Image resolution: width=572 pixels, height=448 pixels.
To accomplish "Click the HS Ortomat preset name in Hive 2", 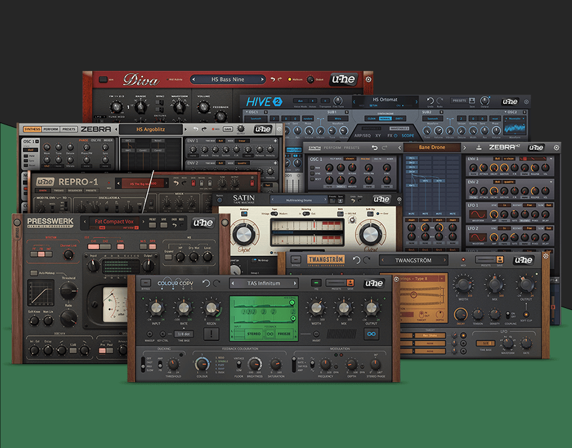I will tap(385, 100).
